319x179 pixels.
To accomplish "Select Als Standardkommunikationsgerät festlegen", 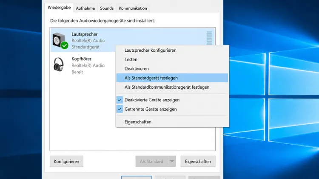I will click(172, 87).
